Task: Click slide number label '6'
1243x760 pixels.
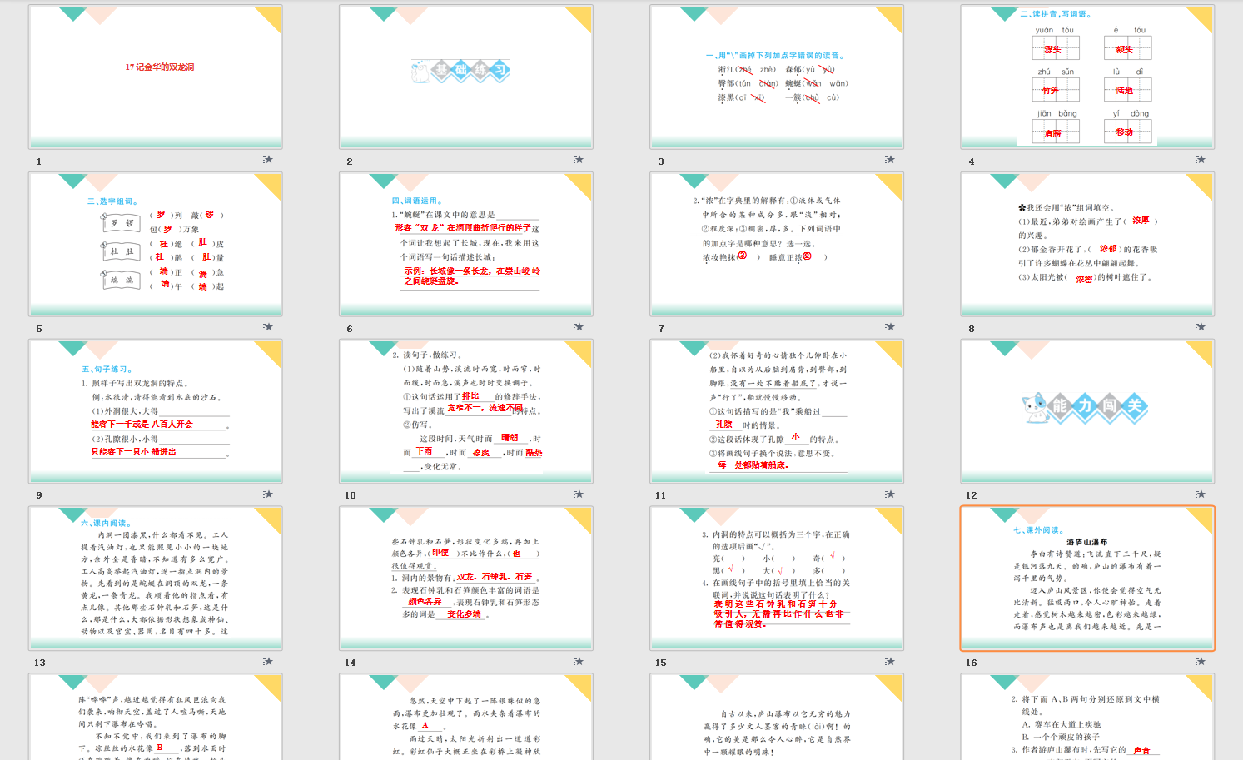Action: (350, 329)
